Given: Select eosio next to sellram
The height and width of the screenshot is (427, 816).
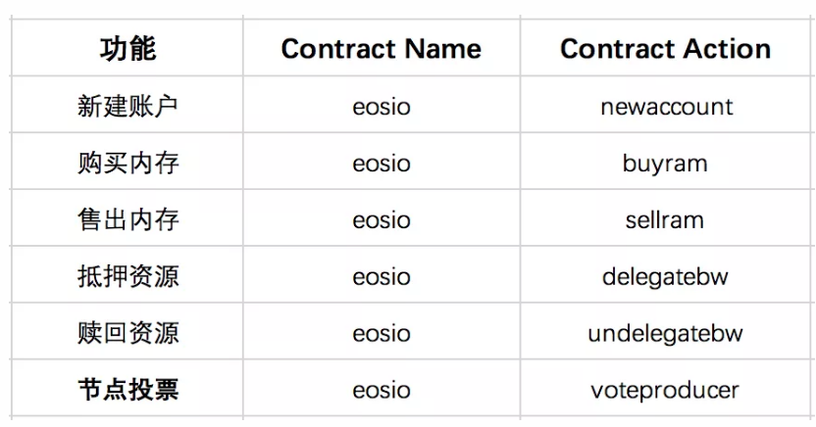Looking at the screenshot, I should coord(382,220).
